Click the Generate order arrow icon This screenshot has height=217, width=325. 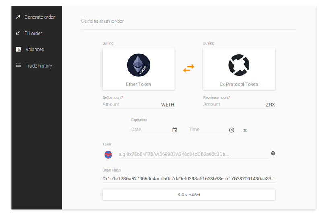point(18,17)
